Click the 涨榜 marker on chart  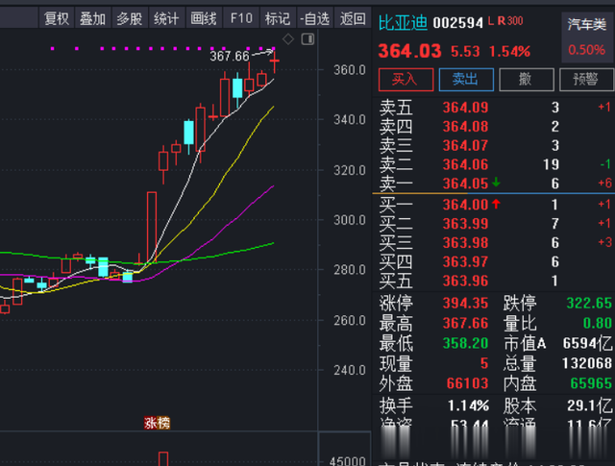pos(157,423)
